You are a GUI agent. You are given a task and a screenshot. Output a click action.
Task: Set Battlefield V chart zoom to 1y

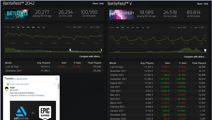click(143, 27)
